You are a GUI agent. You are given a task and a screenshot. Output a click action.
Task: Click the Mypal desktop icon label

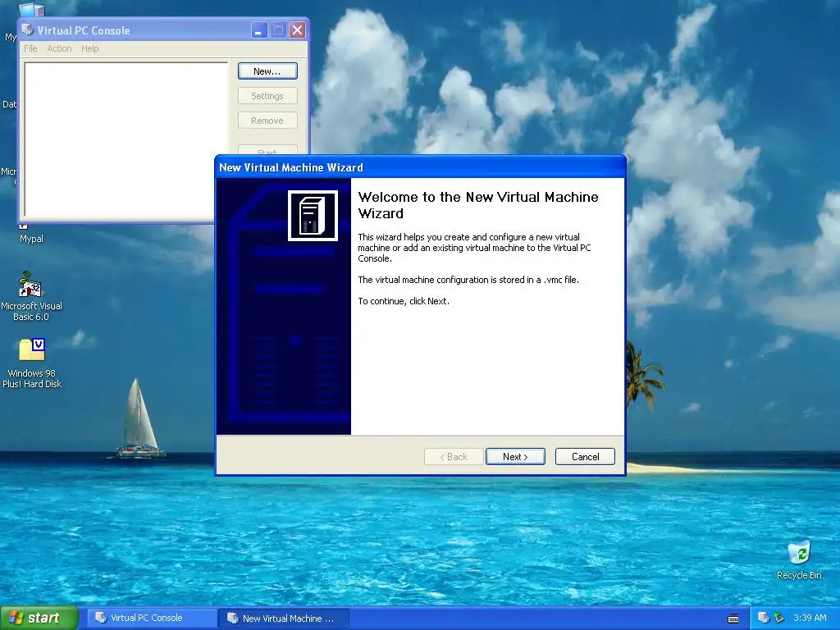pyautogui.click(x=32, y=239)
